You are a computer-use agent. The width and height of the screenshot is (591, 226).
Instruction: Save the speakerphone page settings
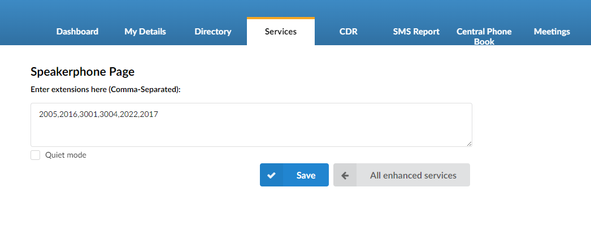294,175
